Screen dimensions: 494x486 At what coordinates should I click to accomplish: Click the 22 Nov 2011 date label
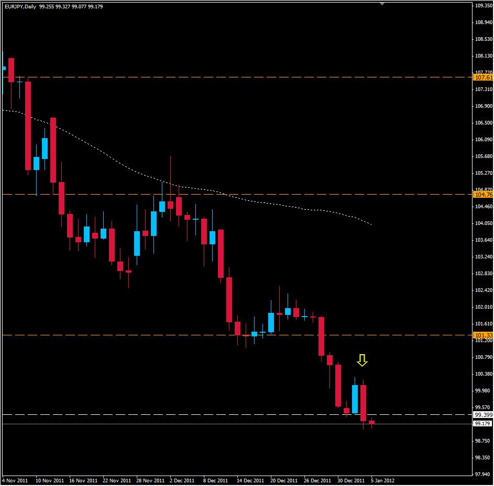tap(117, 480)
